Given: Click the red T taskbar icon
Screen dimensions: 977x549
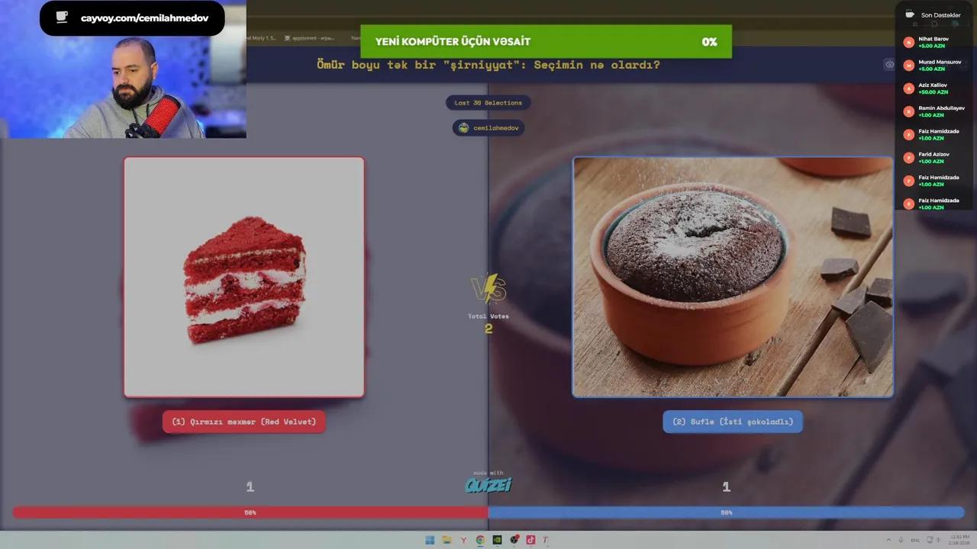Looking at the screenshot, I should click(x=546, y=540).
